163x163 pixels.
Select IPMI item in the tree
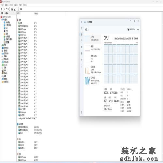pyautogui.click(x=6, y=31)
